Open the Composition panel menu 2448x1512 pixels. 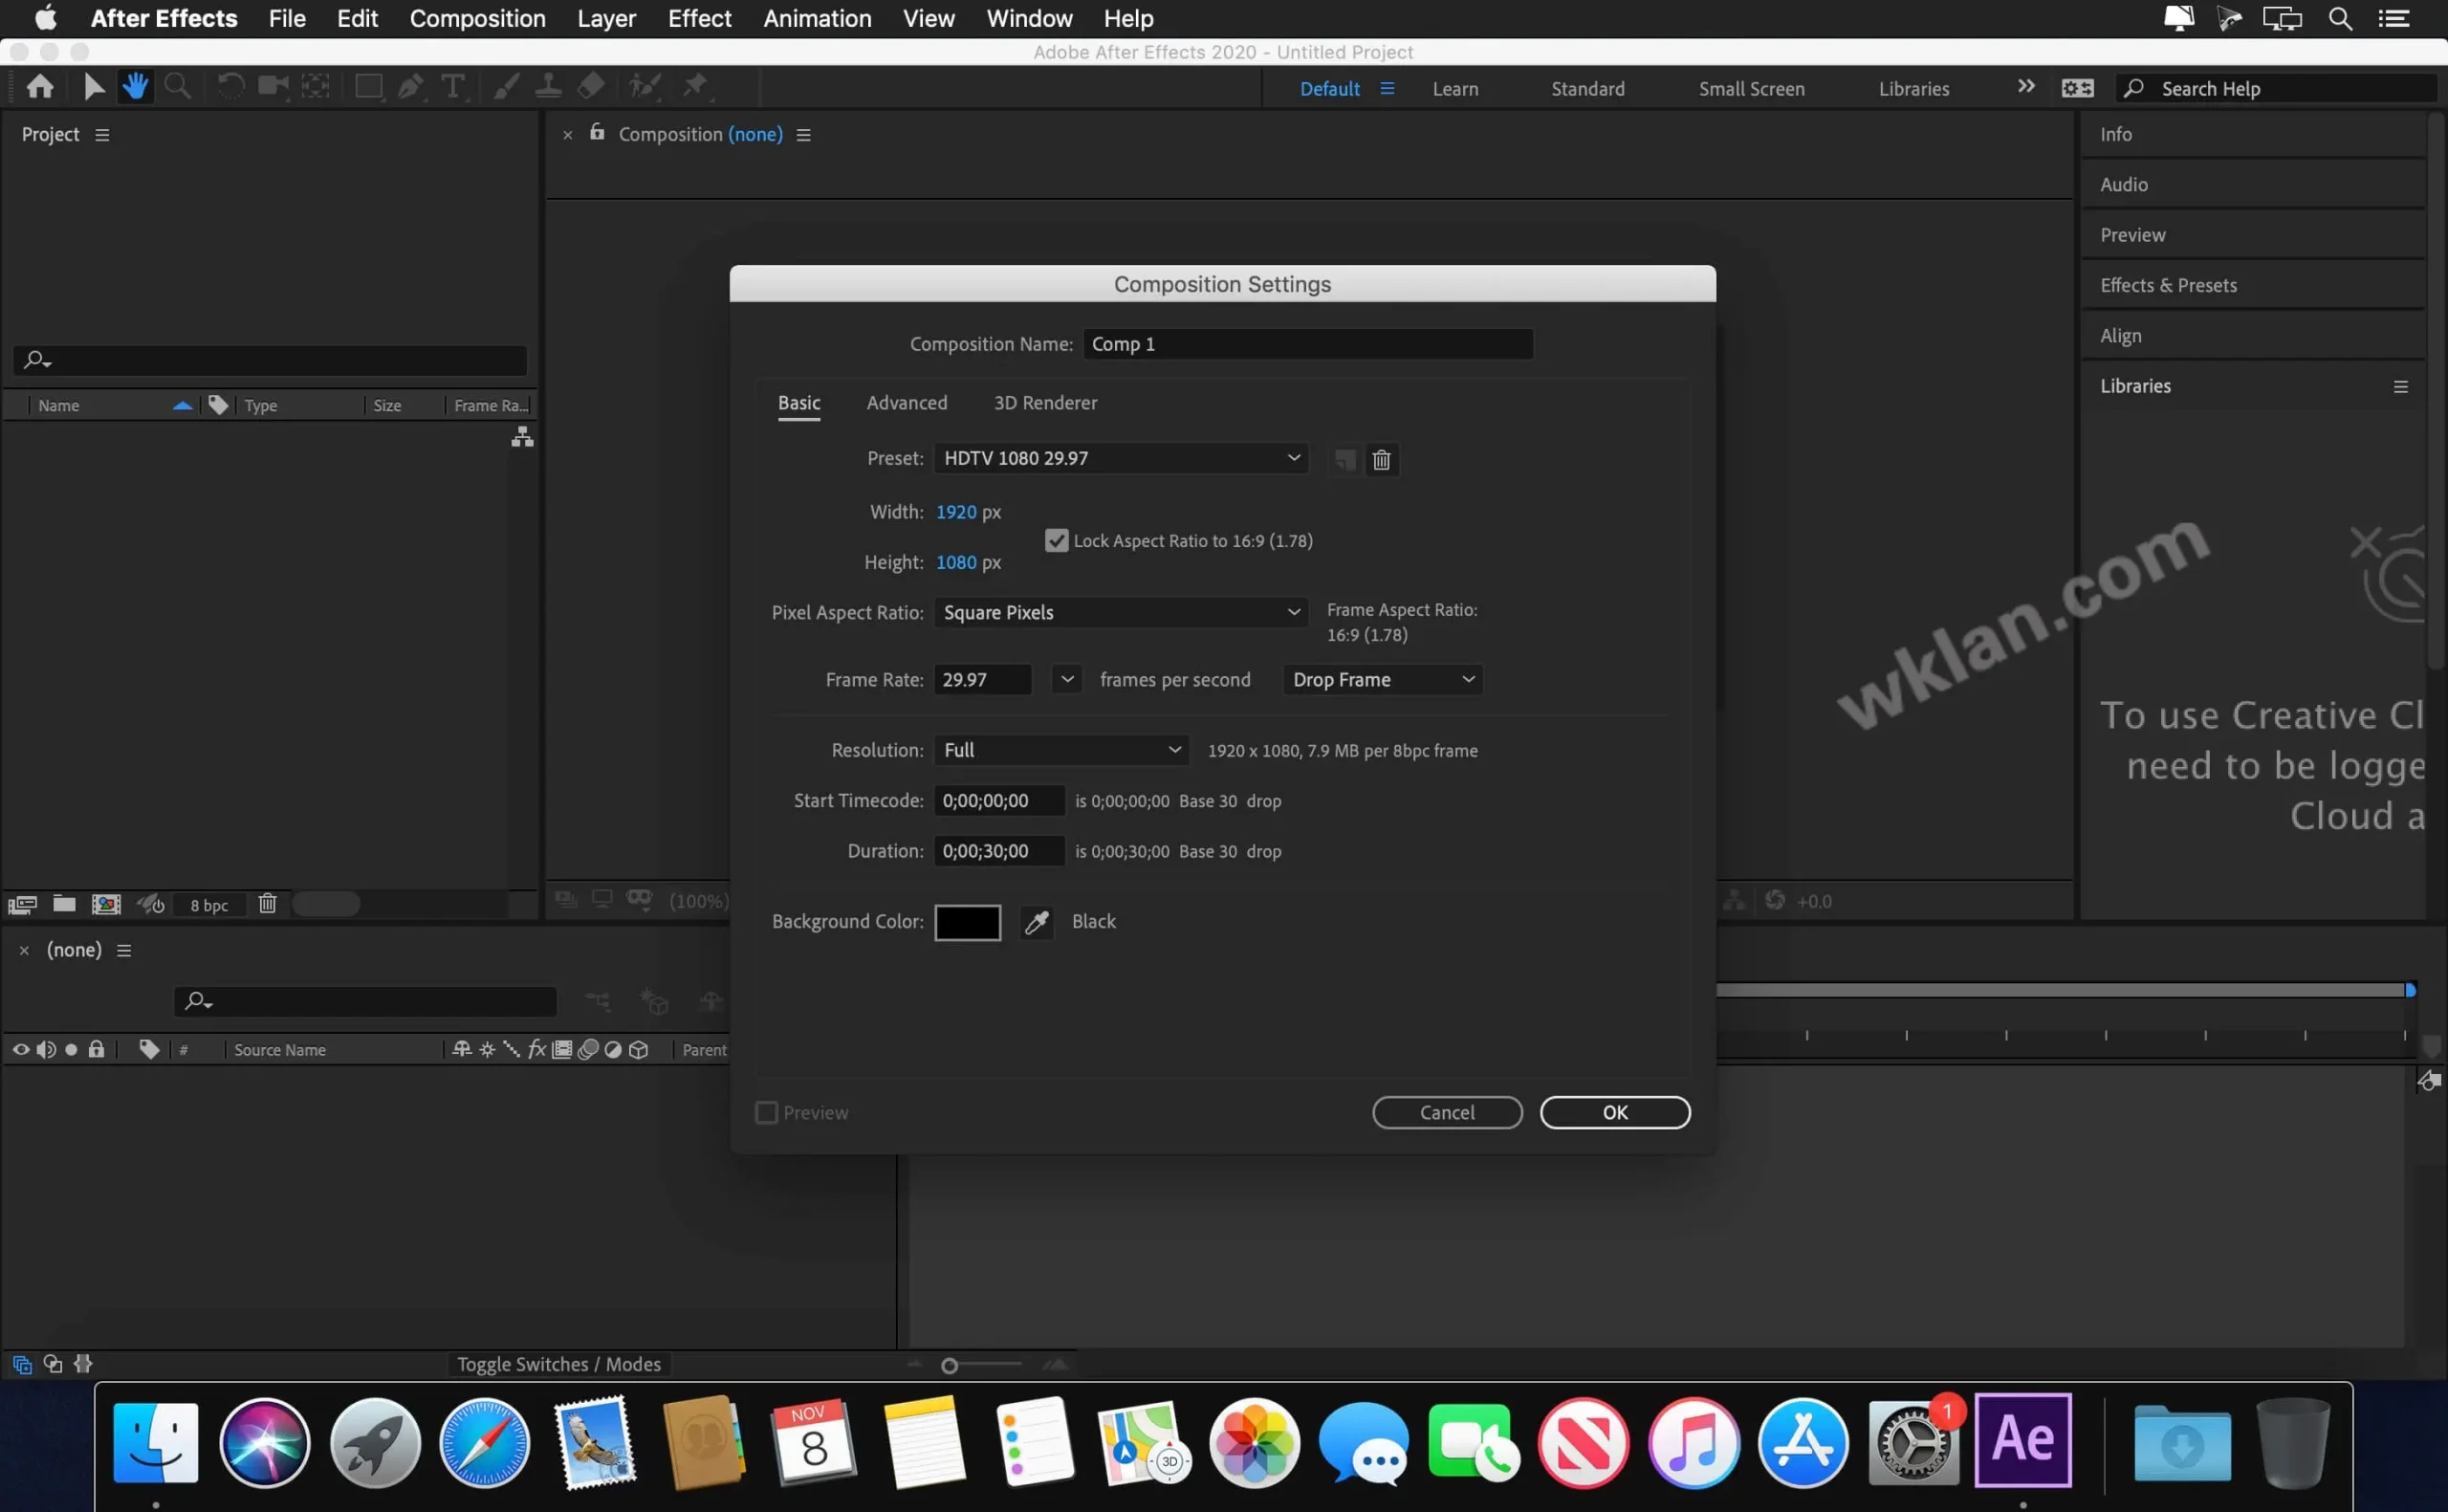pyautogui.click(x=802, y=134)
